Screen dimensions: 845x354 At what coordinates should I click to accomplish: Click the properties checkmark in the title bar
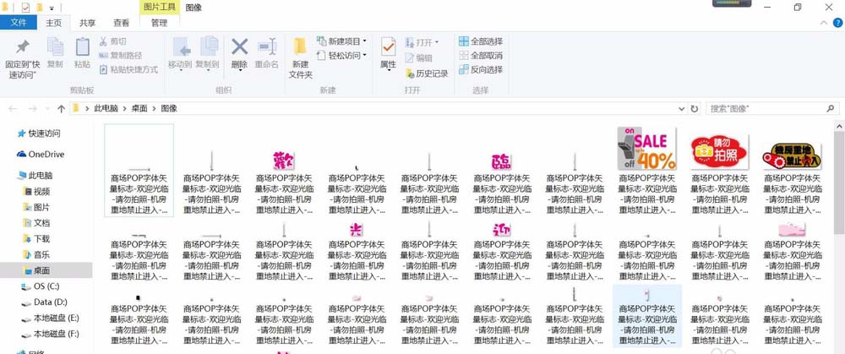point(25,8)
